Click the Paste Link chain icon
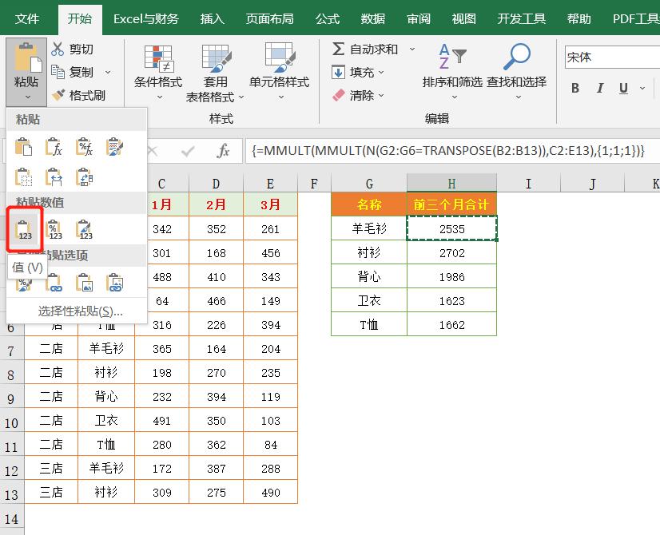The image size is (660, 535). (x=54, y=283)
